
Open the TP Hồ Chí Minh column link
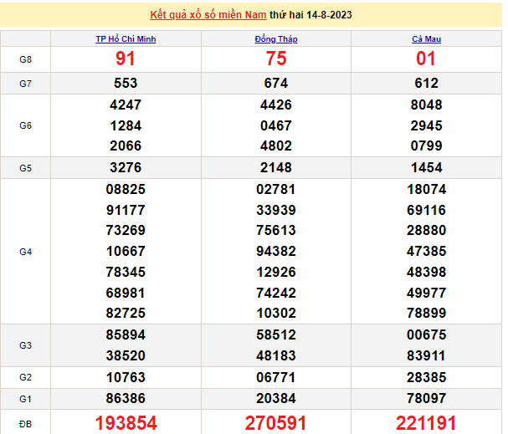[126, 39]
